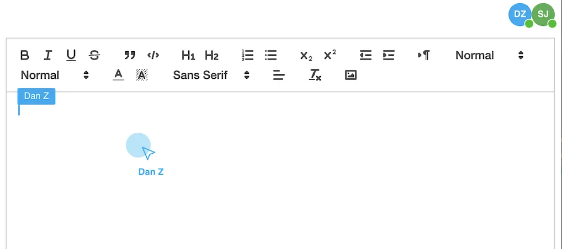Click the image insert button
Screen dimensions: 562x249
click(351, 75)
